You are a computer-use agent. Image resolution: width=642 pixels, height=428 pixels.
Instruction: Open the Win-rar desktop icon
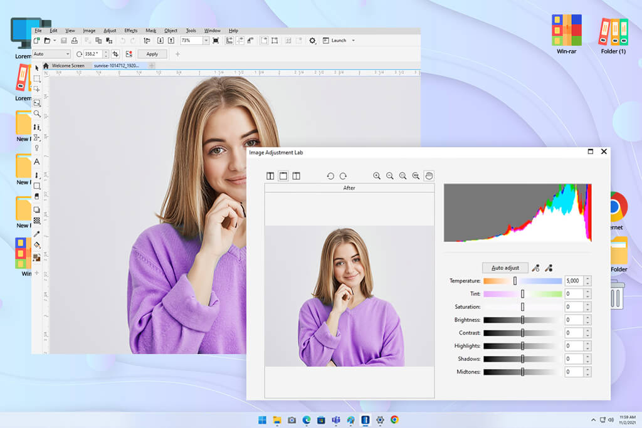click(x=567, y=34)
